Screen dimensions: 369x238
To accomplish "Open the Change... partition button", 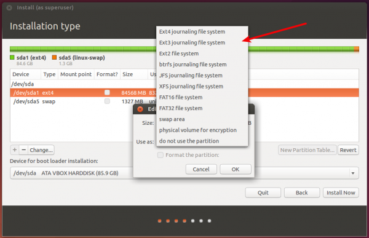I will tap(41, 150).
